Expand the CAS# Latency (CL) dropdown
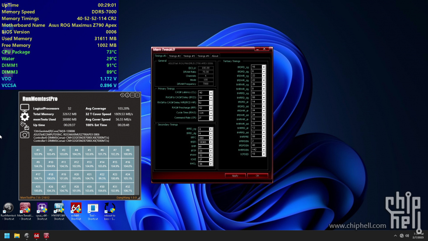 click(211, 93)
